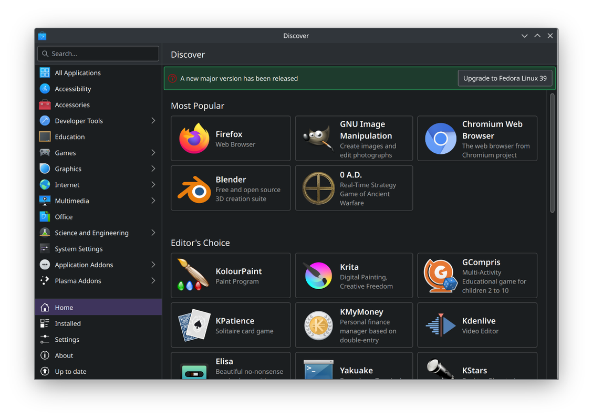Click the Chromium Web Browser title

[492, 130]
